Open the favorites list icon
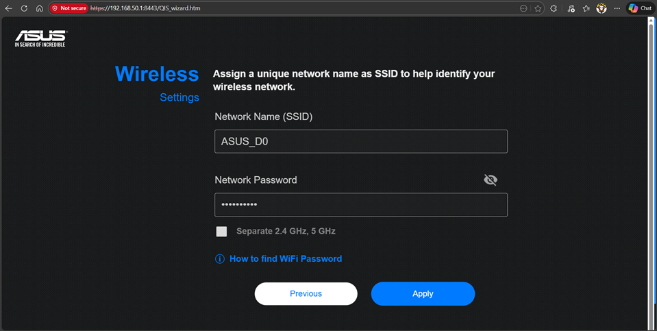Viewport: 657px width, 331px height. click(x=586, y=8)
